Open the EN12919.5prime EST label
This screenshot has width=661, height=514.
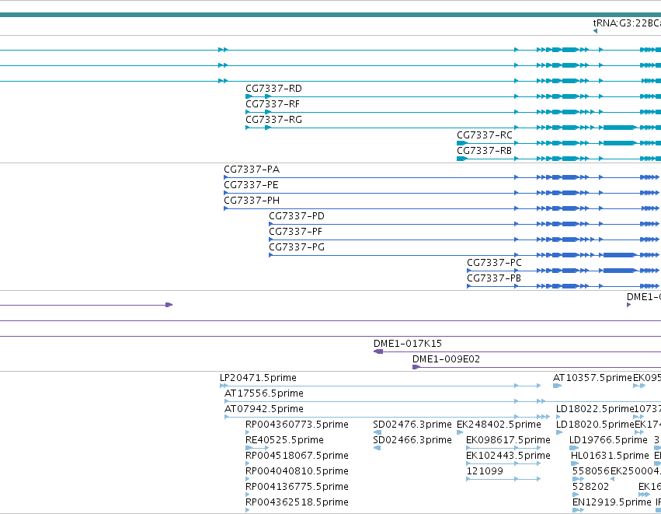[x=612, y=502]
